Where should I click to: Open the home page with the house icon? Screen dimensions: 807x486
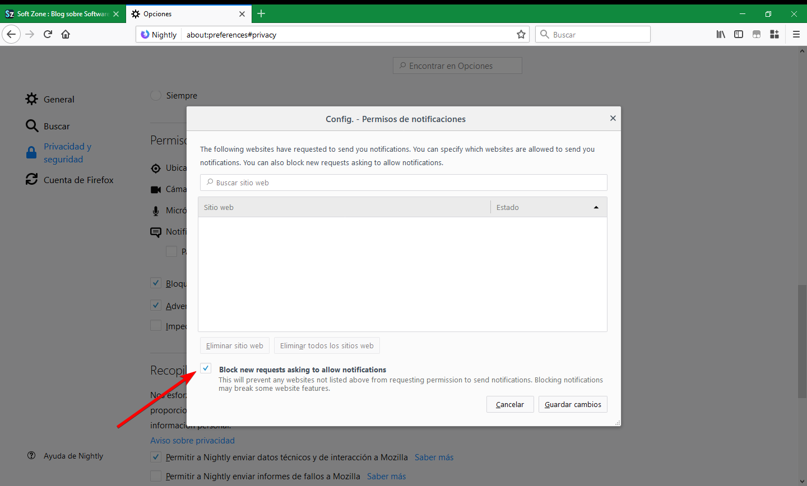(66, 34)
